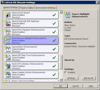This screenshot has height=90, width=100.
Task: Click the CnPack title bar icon
Action: (2, 2)
